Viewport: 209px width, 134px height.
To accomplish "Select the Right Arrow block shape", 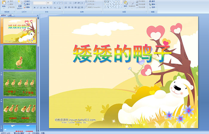I will point(116,4).
